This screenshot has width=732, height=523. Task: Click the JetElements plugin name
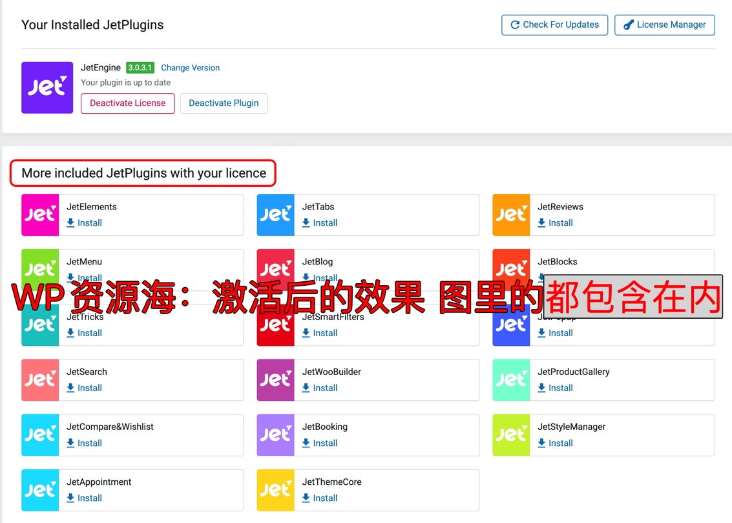click(92, 207)
